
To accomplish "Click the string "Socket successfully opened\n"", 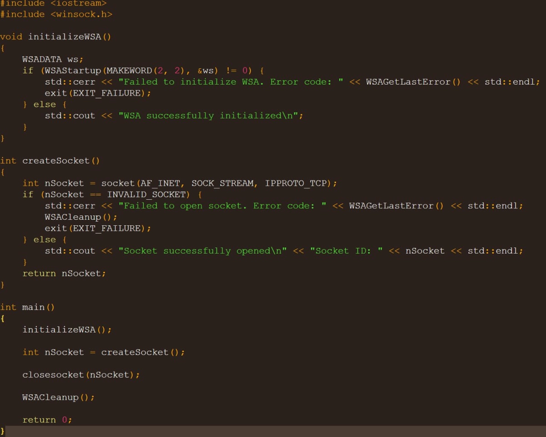I will pyautogui.click(x=202, y=251).
